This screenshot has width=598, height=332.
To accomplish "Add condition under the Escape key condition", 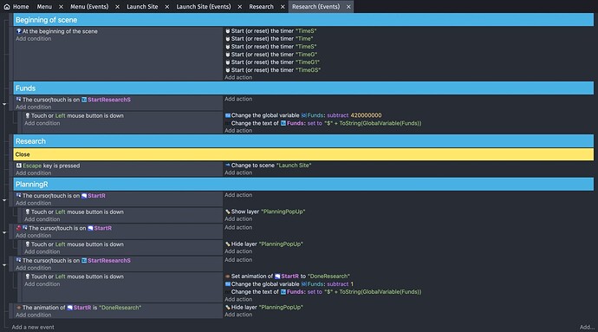I will 34,173.
